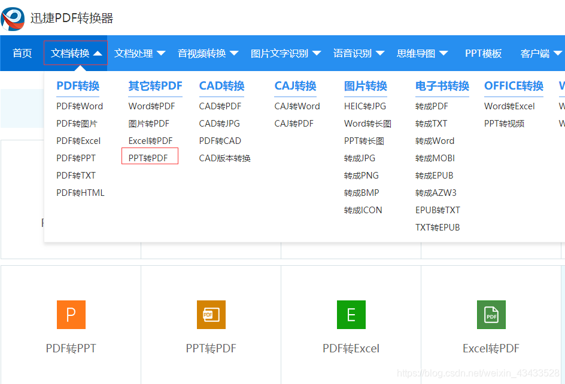The image size is (565, 384).
Task: Click the 迅捷PDF转换器 logo icon
Action: coord(13,18)
